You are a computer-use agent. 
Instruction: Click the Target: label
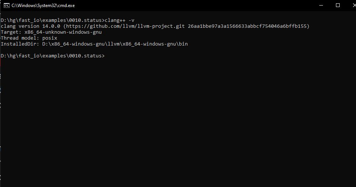[x=11, y=32]
